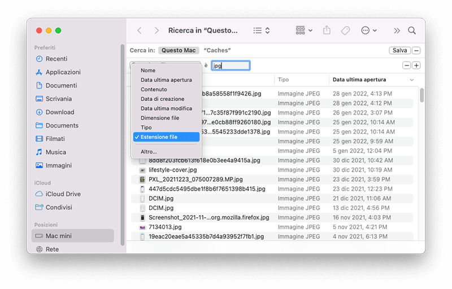Choose Tipo in the criteria menu
The image size is (452, 289).
click(x=166, y=128)
